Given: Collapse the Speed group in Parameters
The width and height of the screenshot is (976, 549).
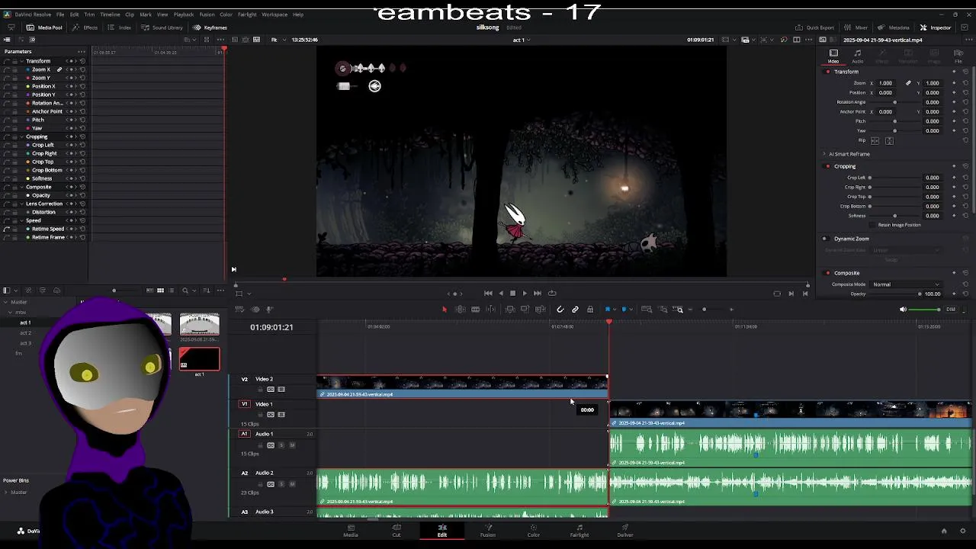Looking at the screenshot, I should (22, 220).
